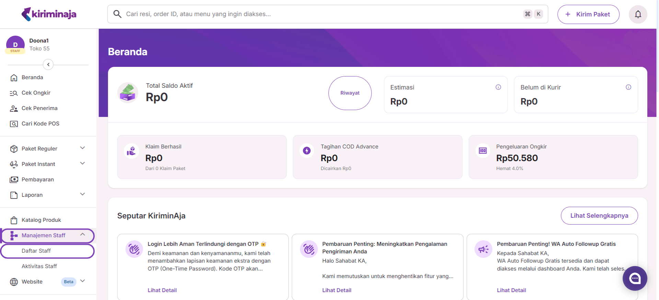Open the live chat support bubble
This screenshot has width=659, height=300.
(635, 278)
